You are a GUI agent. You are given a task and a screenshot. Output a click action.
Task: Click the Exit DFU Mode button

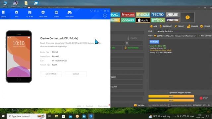[x=51, y=74]
